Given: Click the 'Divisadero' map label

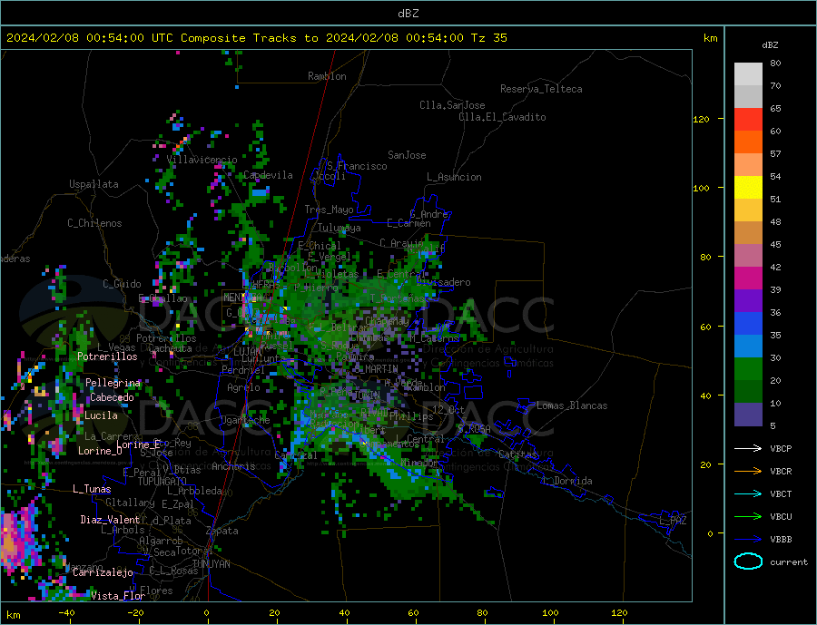Looking at the screenshot, I should 443,282.
